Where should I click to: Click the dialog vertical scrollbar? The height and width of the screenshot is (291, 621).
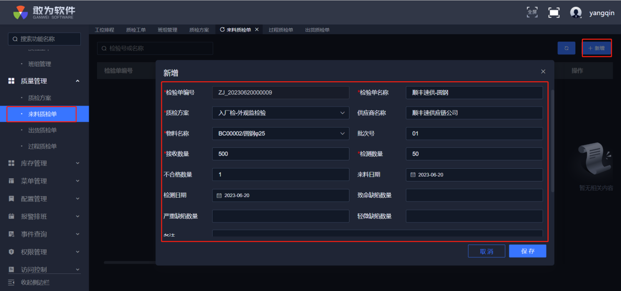coord(552,141)
